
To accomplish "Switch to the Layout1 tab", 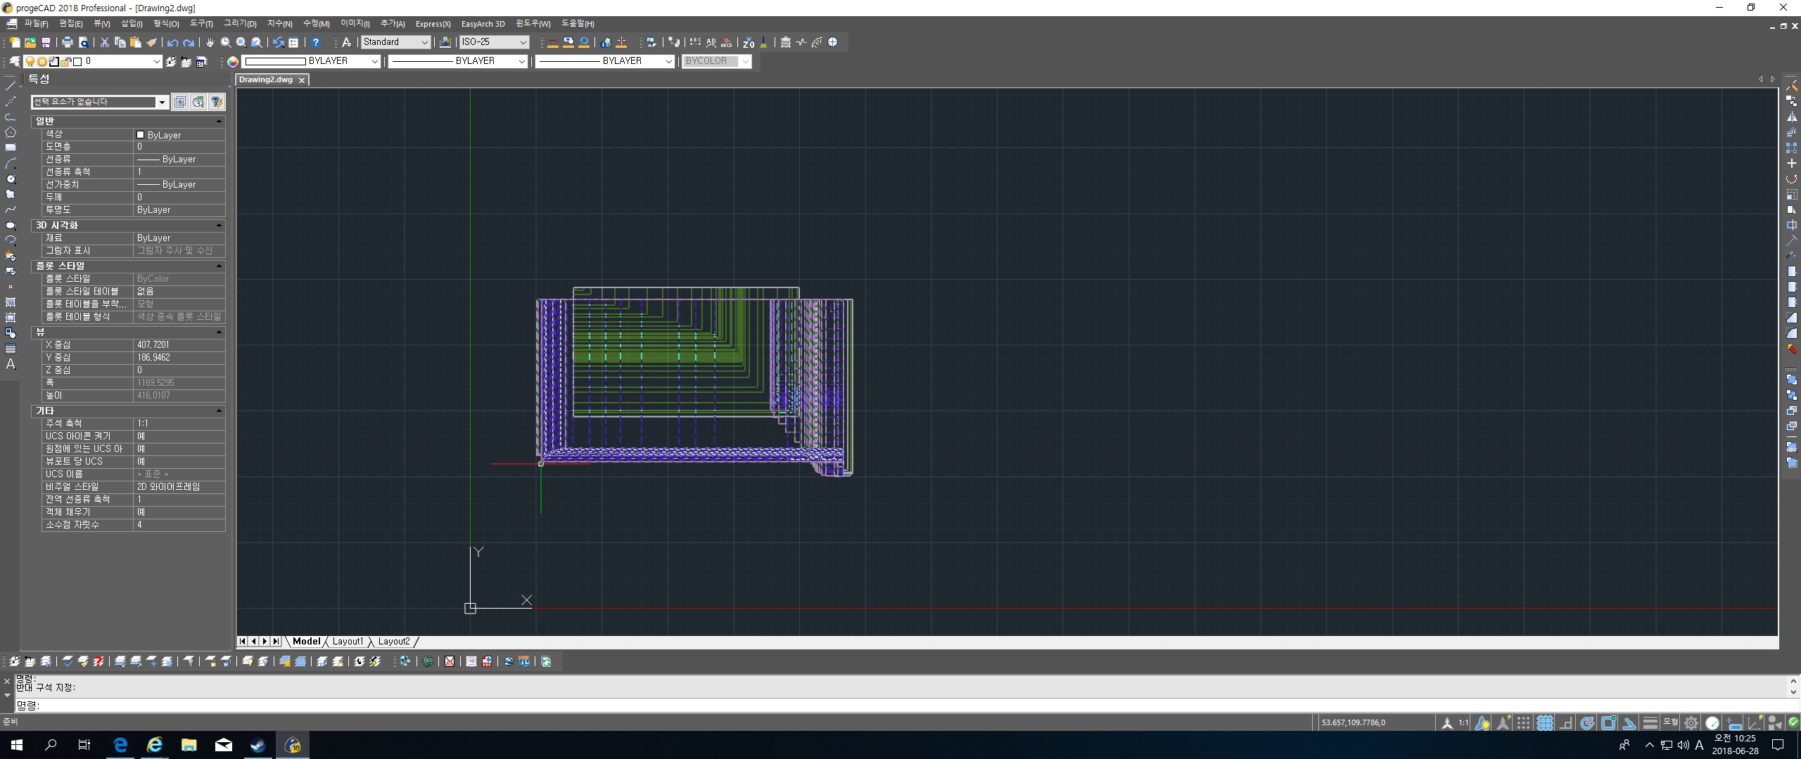I will pyautogui.click(x=348, y=641).
